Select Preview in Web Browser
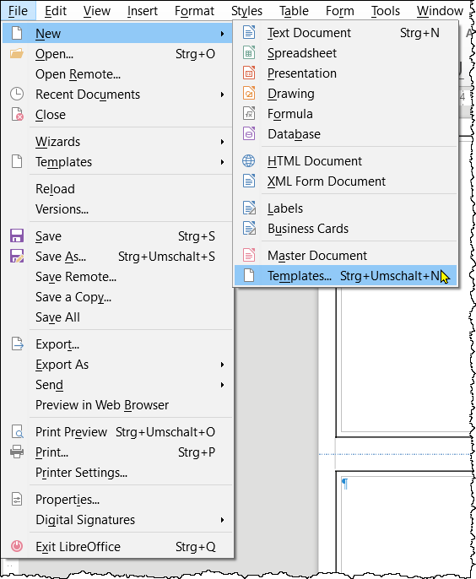The height and width of the screenshot is (579, 476). 117,405
